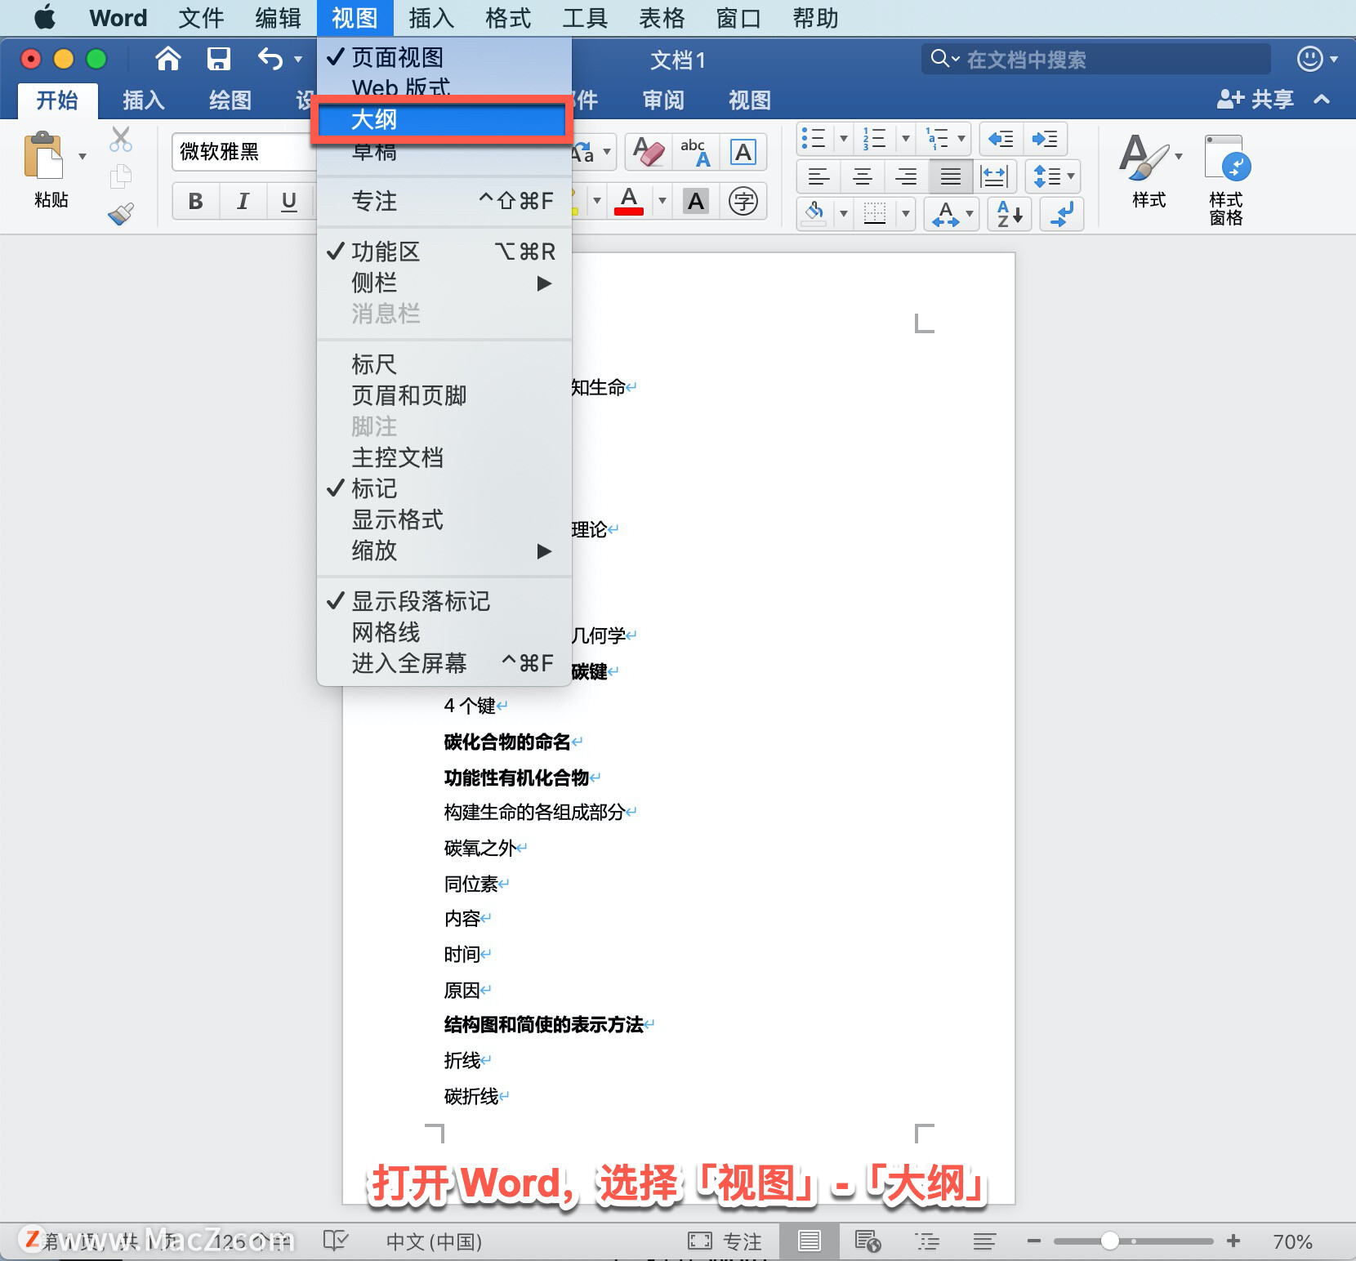Click the zoom slider handle
The height and width of the screenshot is (1261, 1356).
tap(1109, 1241)
